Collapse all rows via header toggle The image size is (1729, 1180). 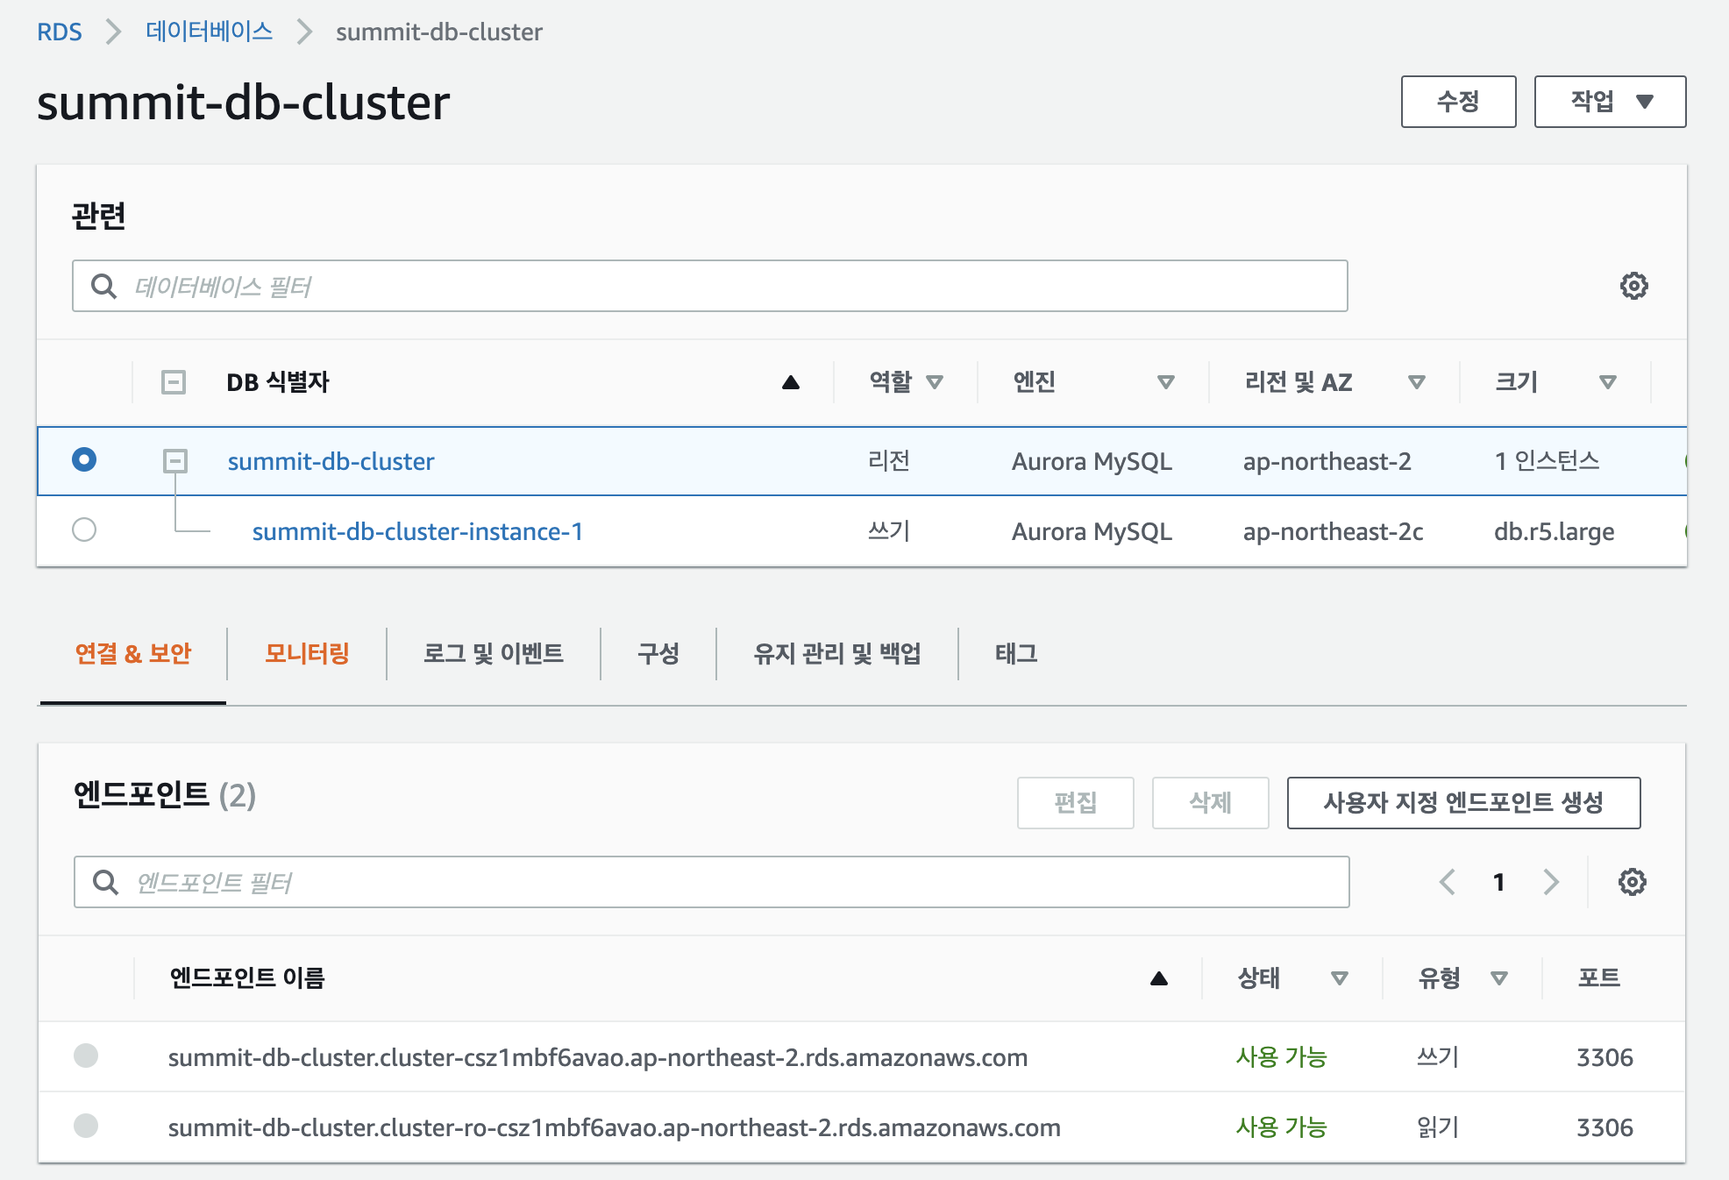tap(174, 382)
